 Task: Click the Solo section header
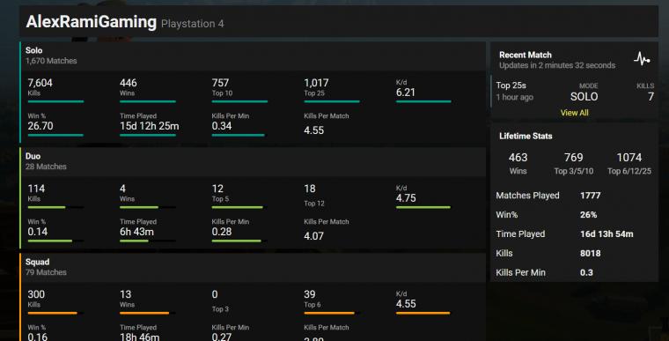coord(253,56)
